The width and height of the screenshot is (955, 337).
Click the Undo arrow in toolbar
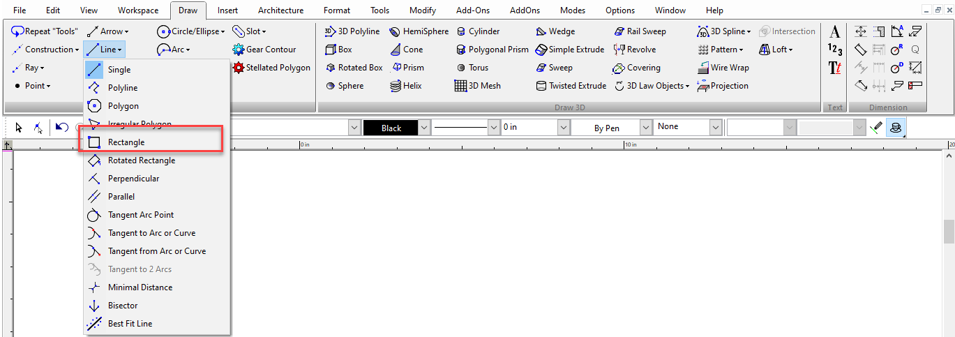point(61,127)
